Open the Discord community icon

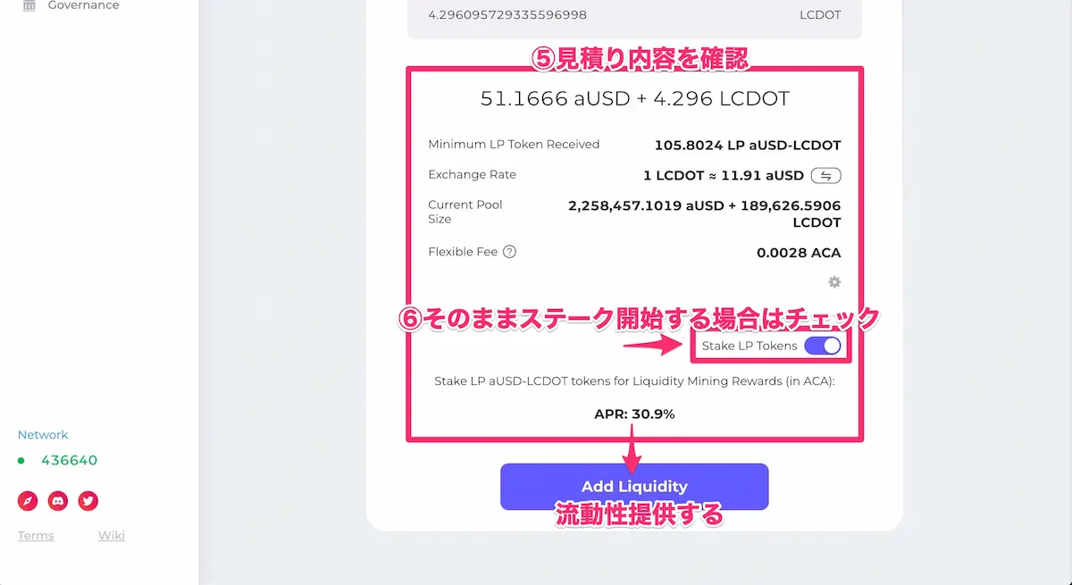point(58,501)
